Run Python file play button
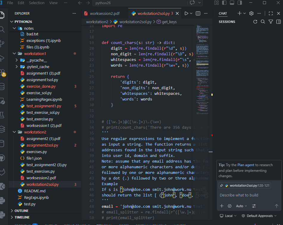This screenshot has height=225, width=283. pyautogui.click(x=186, y=13)
